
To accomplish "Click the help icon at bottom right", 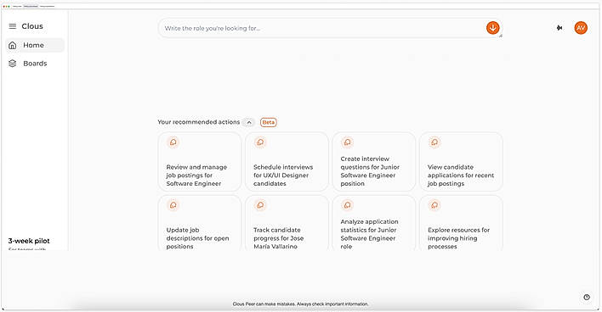I will pos(587,297).
